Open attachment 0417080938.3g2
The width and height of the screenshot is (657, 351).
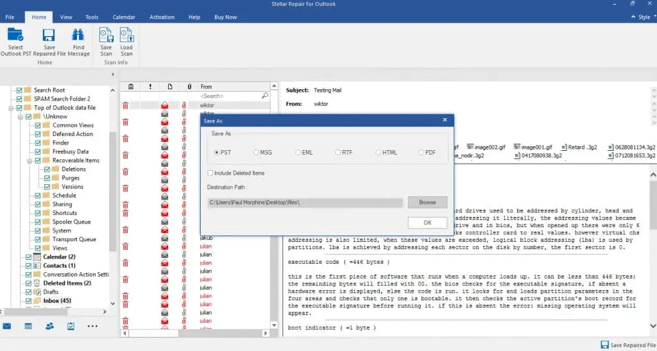538,155
